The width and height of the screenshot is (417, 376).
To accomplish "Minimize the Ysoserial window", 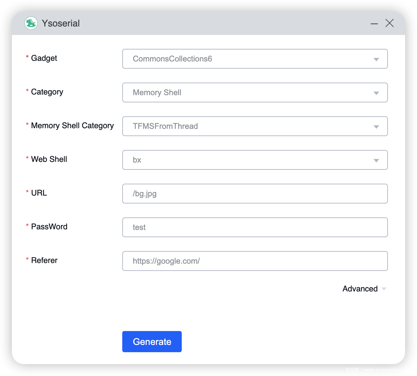I will tap(374, 23).
